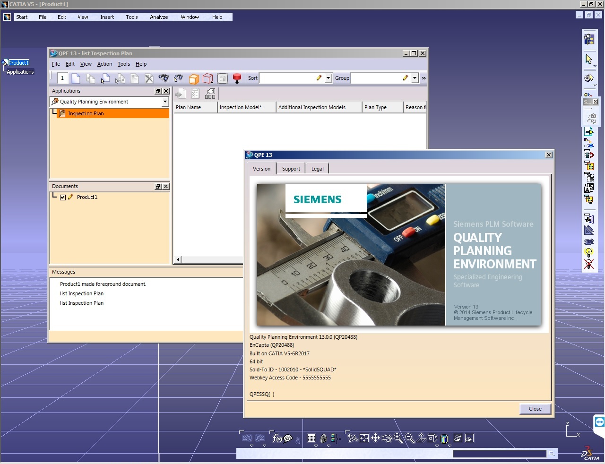Toggle the Product1 checkbox in Documents panel

63,198
